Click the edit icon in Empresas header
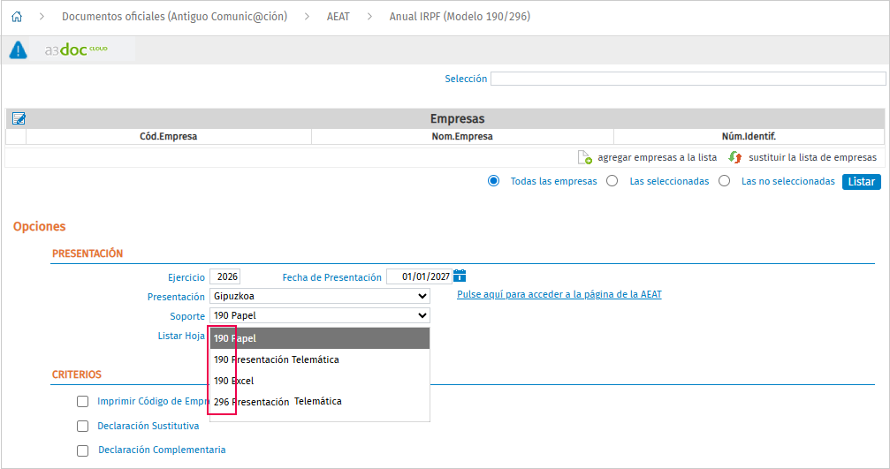Viewport: 890px width, 469px height. 19,118
